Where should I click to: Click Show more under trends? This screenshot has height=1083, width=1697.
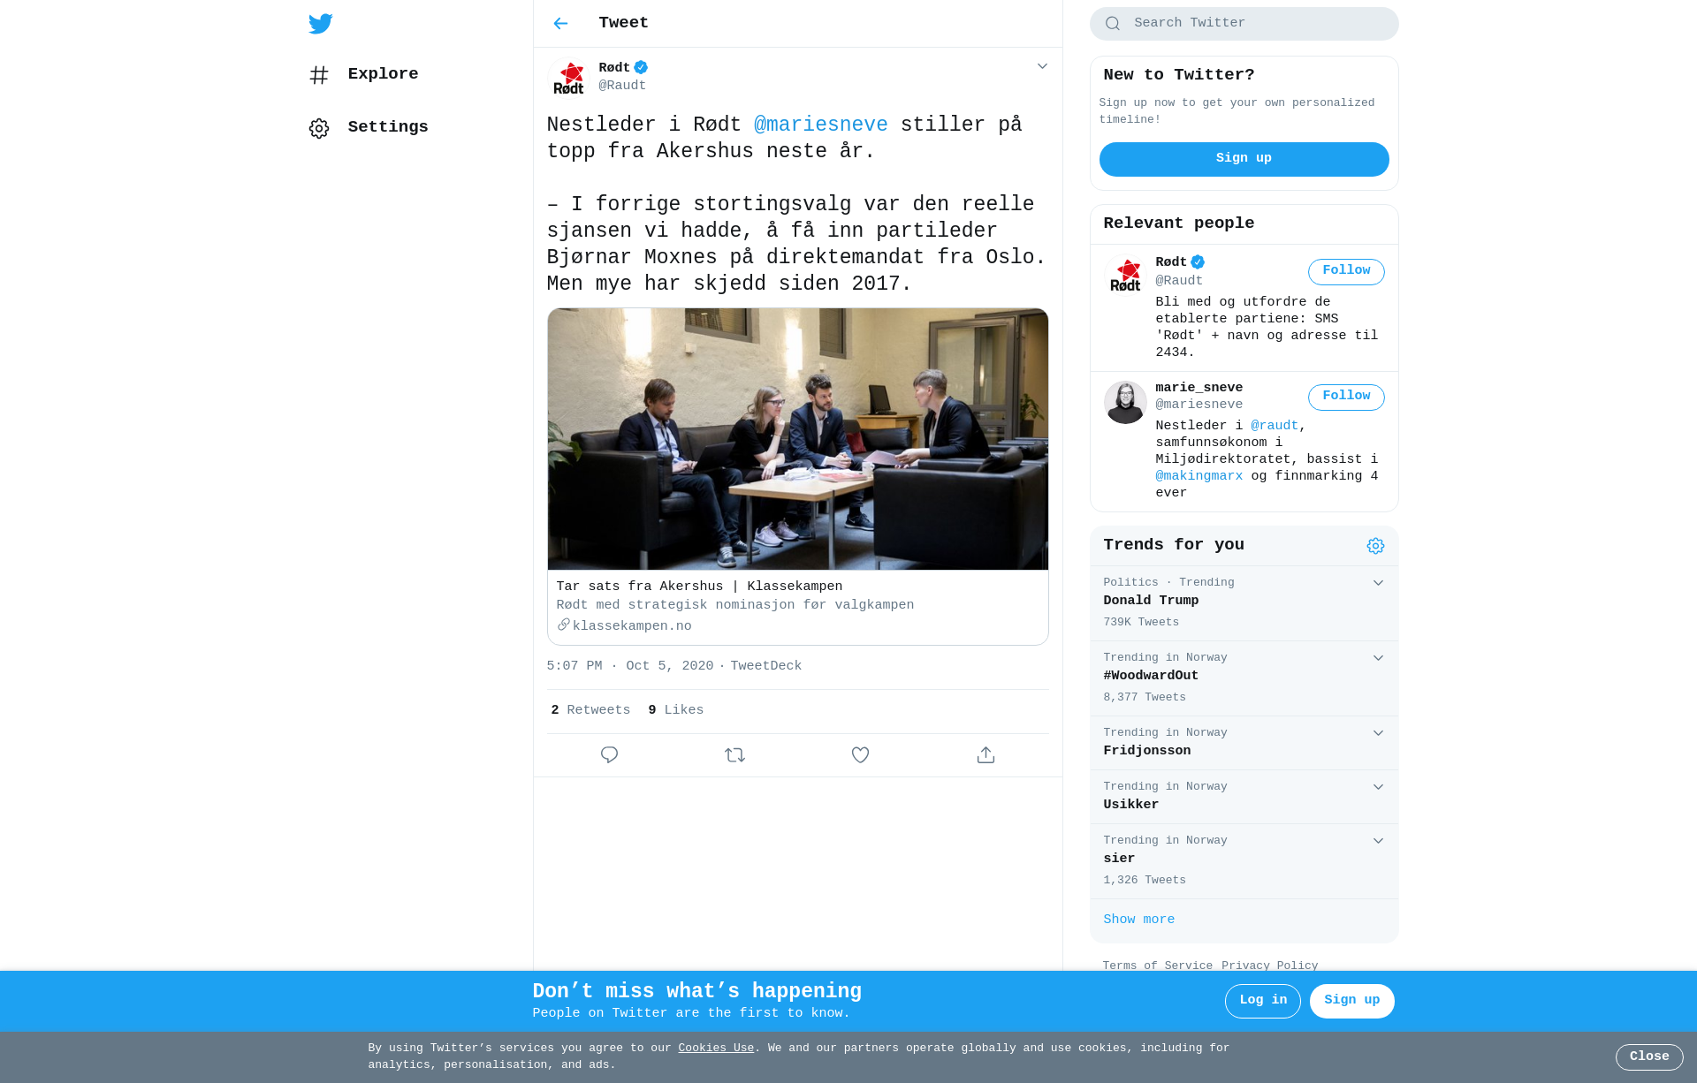1138,920
